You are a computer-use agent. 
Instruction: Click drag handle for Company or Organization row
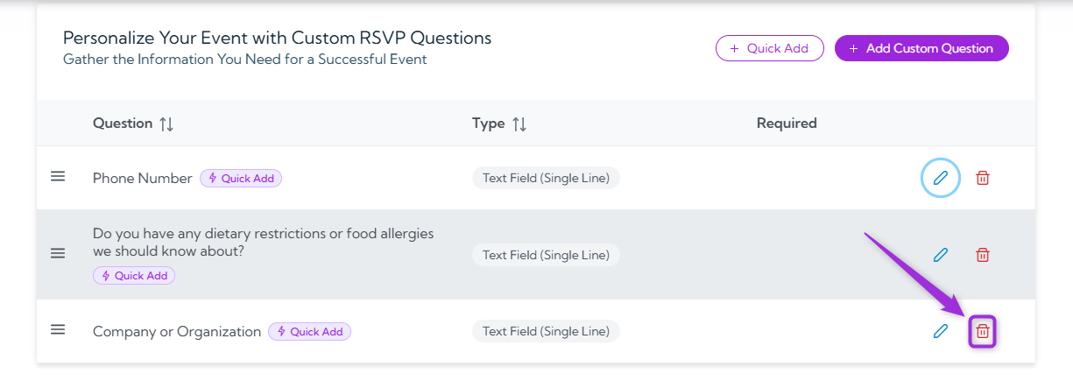pos(58,330)
